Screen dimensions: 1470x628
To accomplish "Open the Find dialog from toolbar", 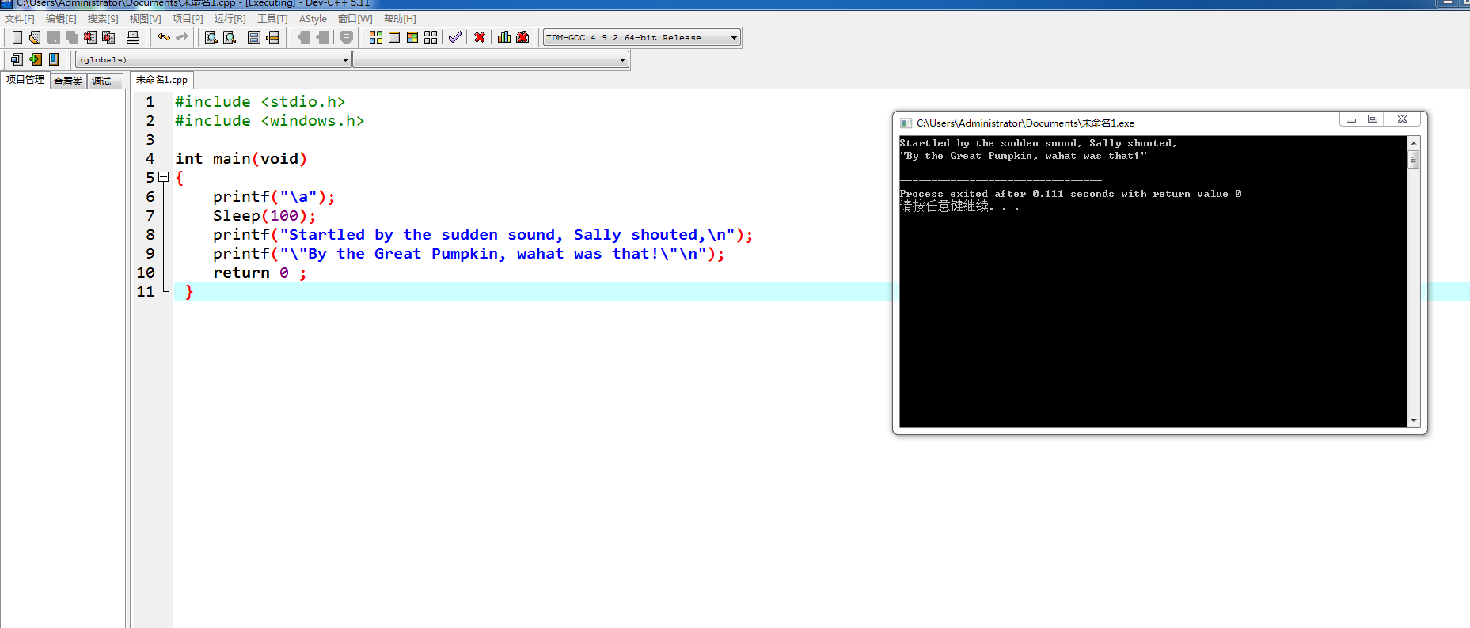I will point(211,37).
